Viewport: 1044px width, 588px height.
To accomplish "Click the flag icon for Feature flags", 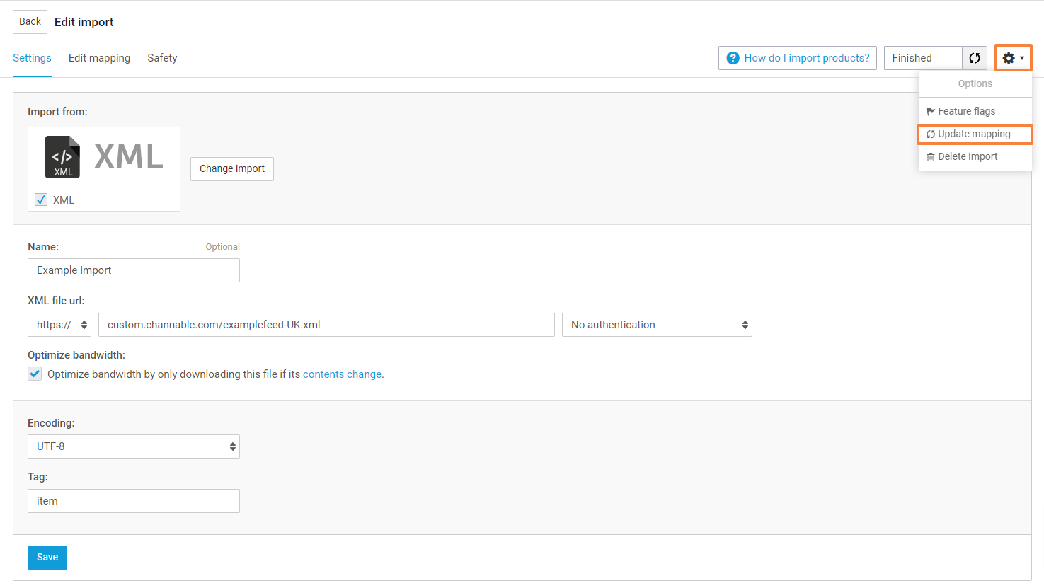I will point(931,111).
